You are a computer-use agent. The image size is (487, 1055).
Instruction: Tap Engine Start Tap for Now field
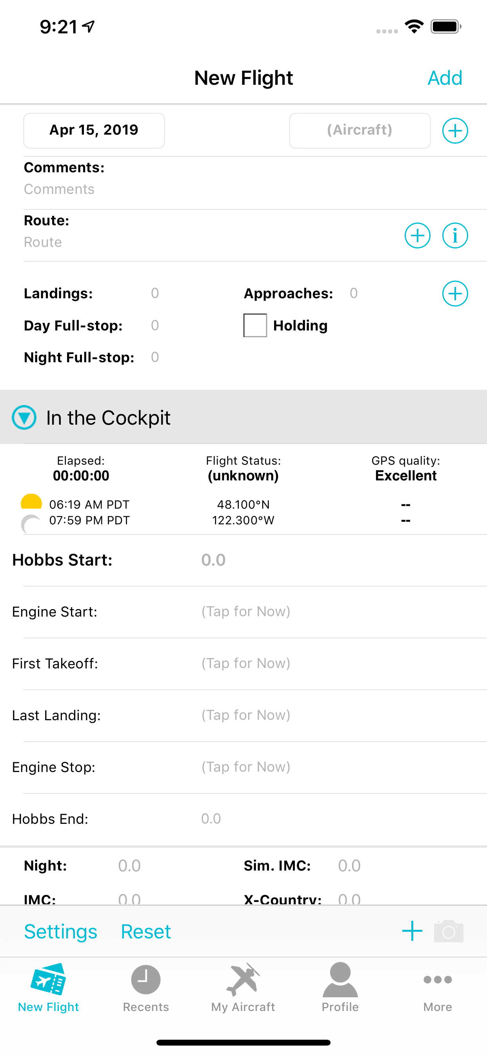pos(245,611)
